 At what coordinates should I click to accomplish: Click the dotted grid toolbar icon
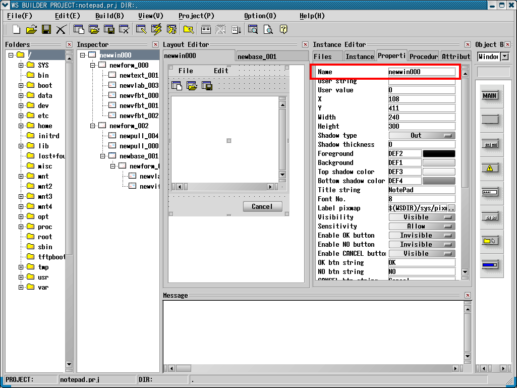pyautogui.click(x=206, y=29)
